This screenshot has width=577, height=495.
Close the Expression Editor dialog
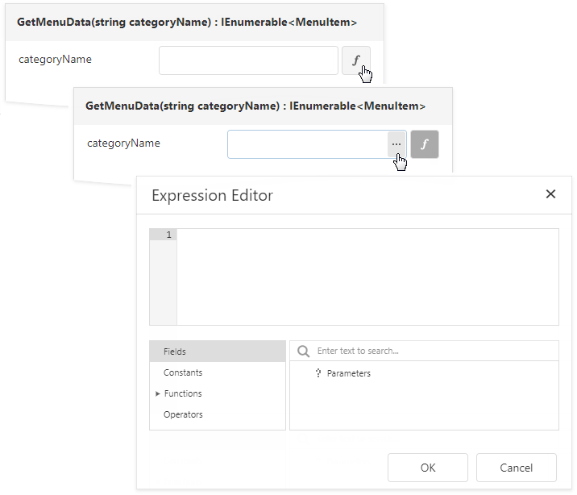550,194
